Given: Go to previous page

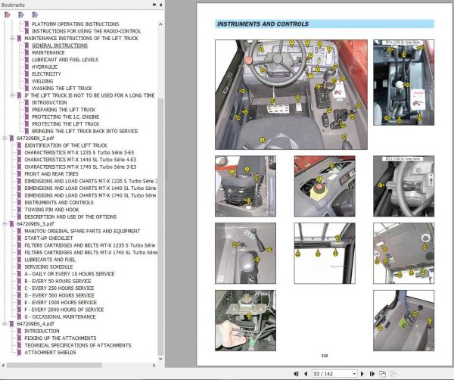Looking at the screenshot, I should (306, 374).
